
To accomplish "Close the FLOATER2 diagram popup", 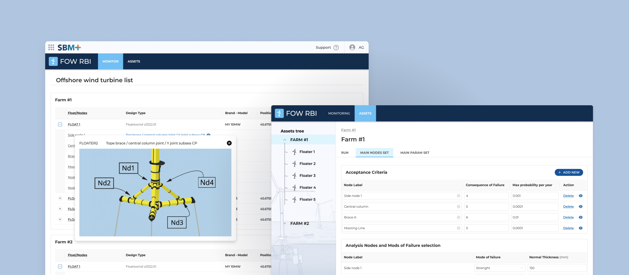I will tap(229, 143).
